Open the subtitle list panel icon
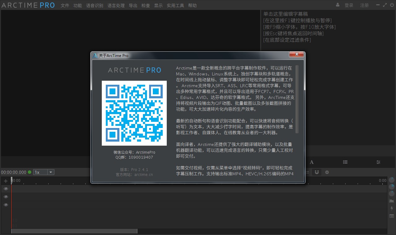Viewport: 396px width, 235px height. click(x=345, y=162)
